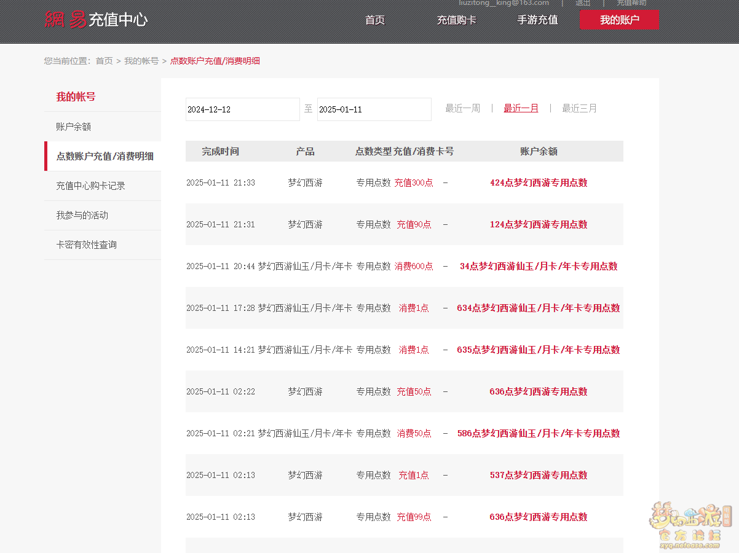Click the 充值300点 entry

tap(414, 182)
